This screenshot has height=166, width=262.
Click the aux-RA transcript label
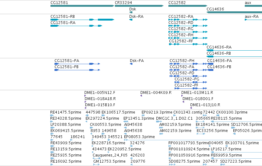[252, 17]
